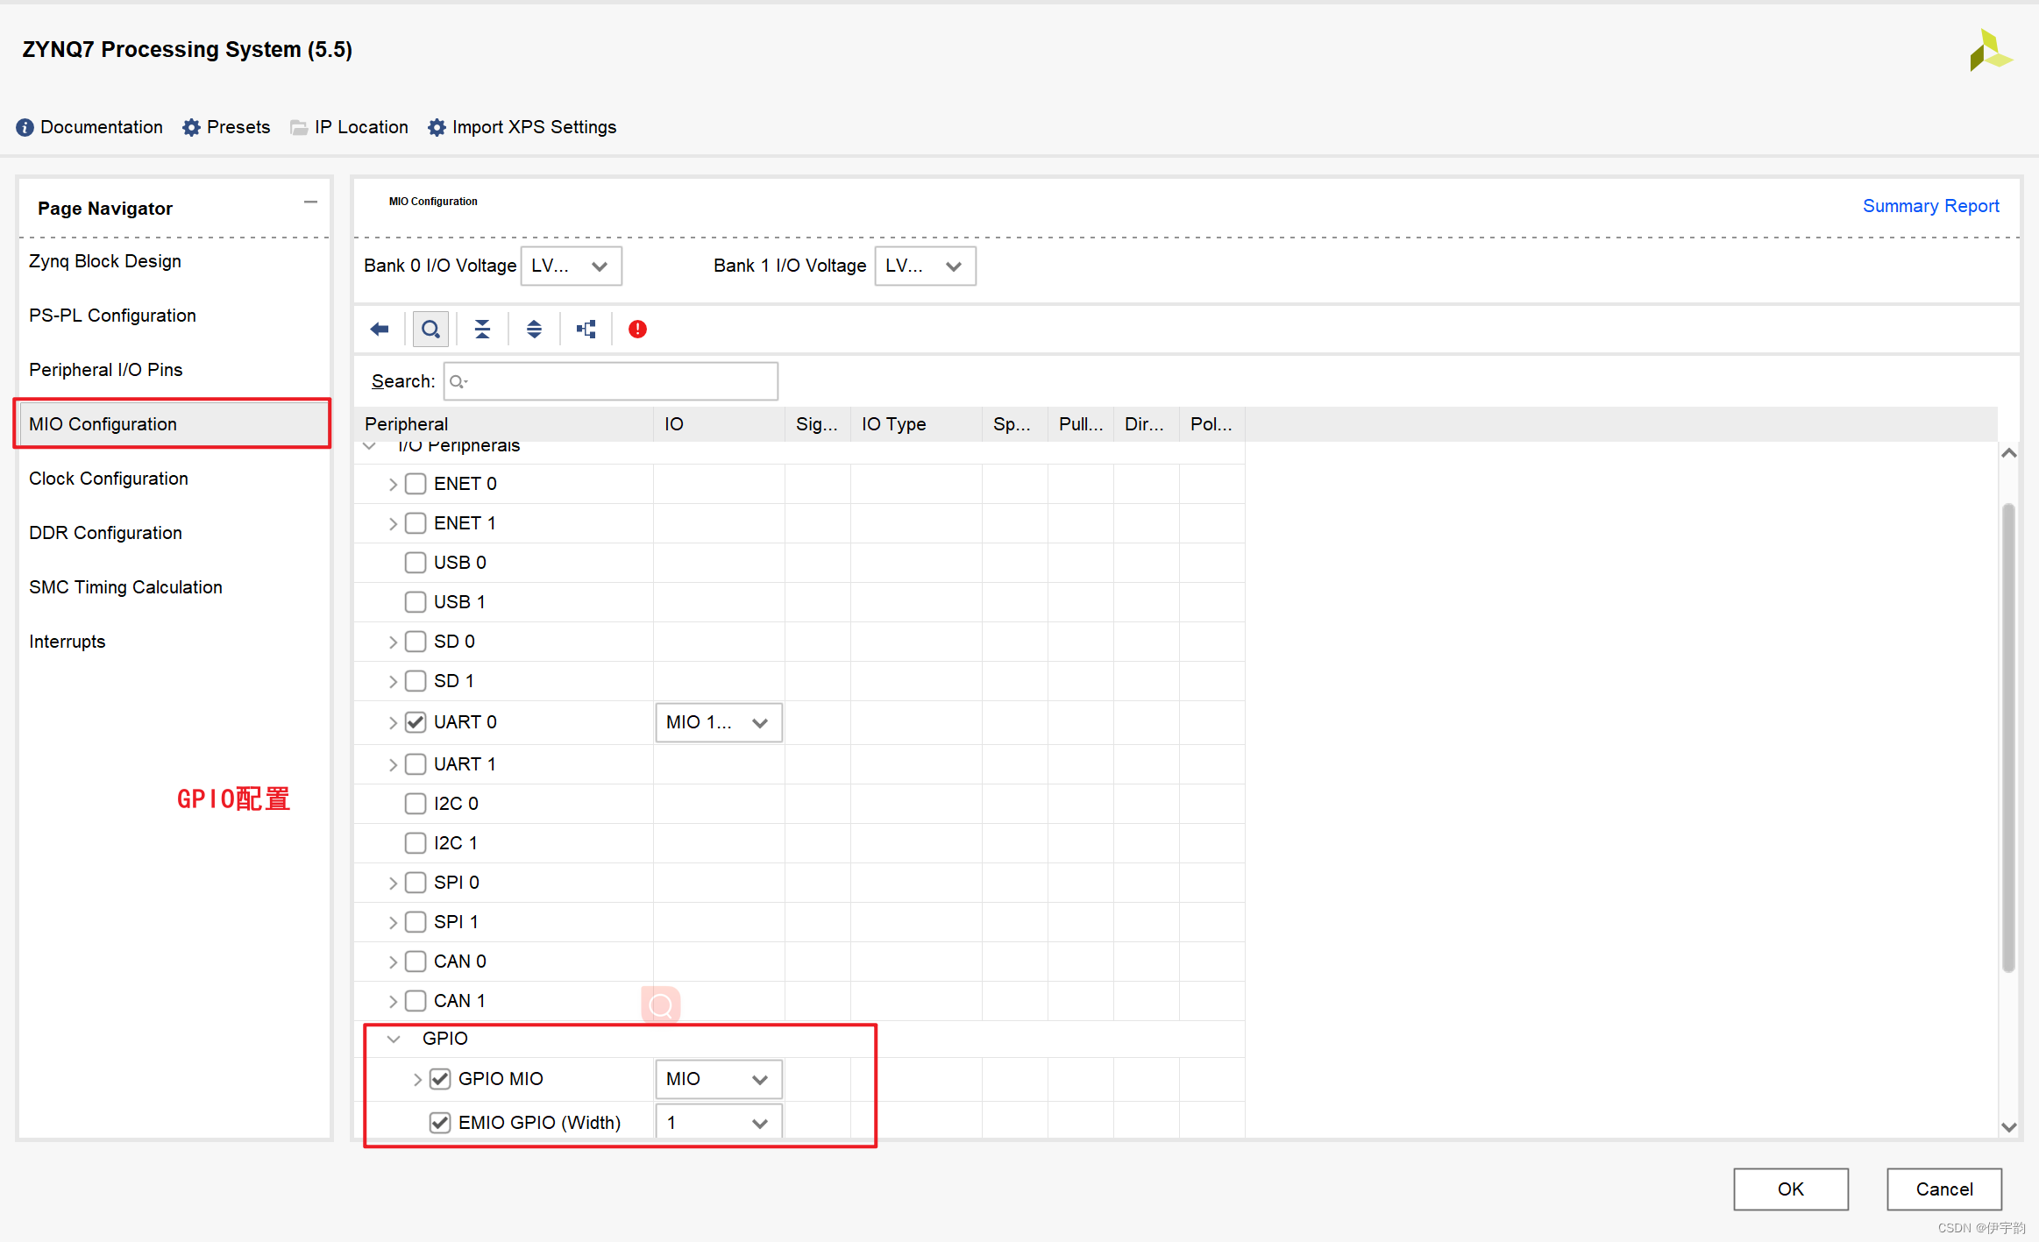Collapse the GPIO tree group
This screenshot has width=2039, height=1242.
tap(394, 1039)
